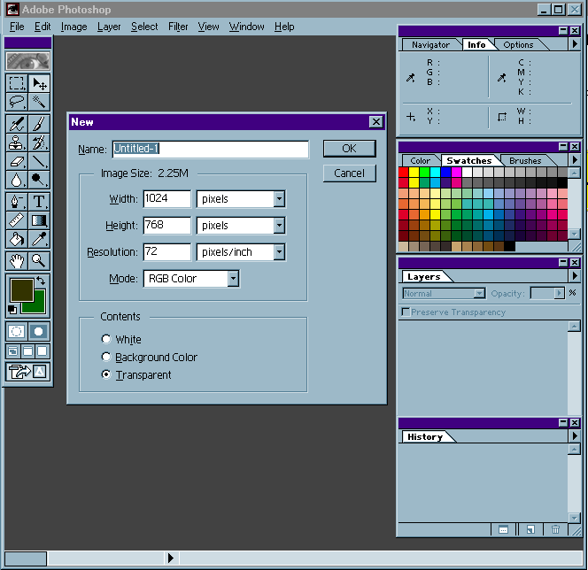The image size is (588, 570).
Task: Select the Rubber Stamp tool
Action: point(17,142)
